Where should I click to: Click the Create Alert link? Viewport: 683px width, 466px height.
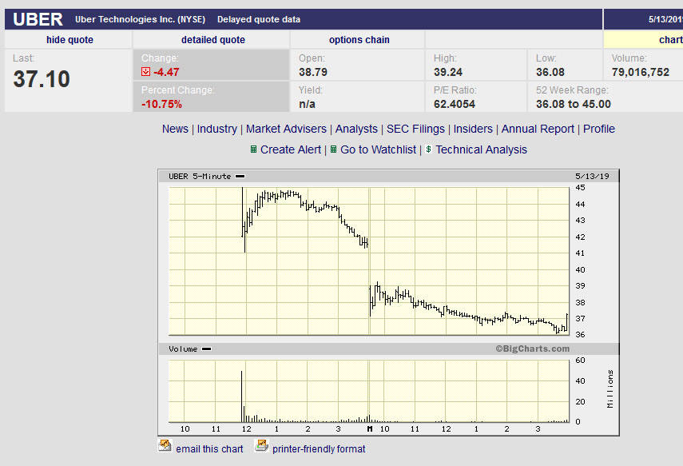[291, 149]
